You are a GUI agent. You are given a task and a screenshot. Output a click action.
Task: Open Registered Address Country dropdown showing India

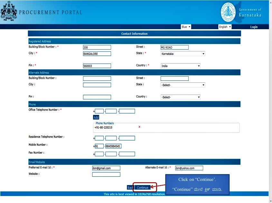click(180, 66)
